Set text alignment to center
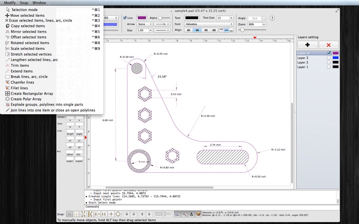This screenshot has height=224, width=359. [197, 30]
